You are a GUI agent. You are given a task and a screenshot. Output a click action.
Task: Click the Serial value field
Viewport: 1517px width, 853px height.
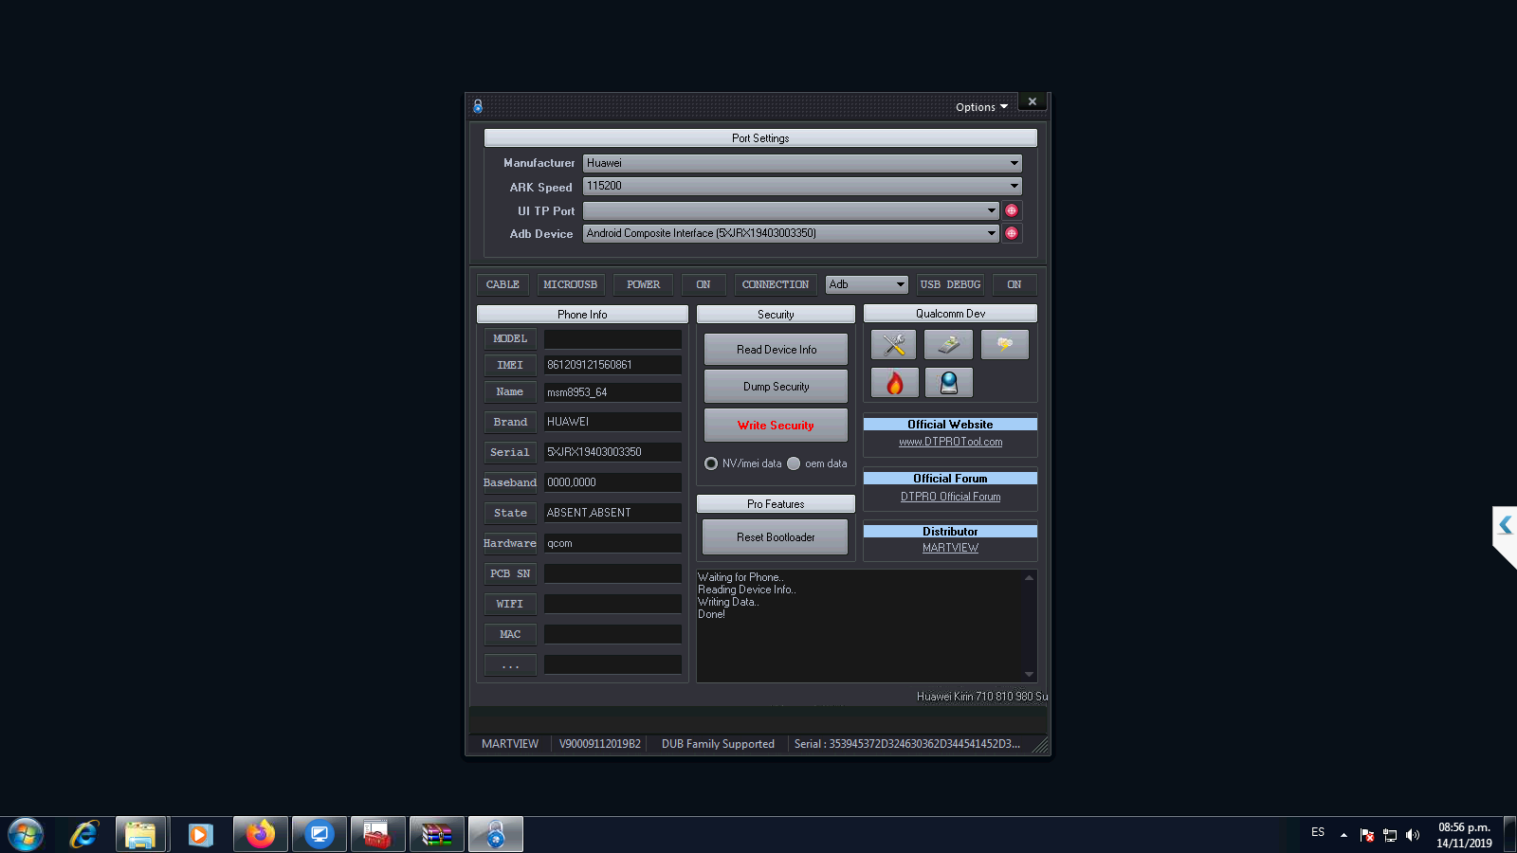[x=612, y=452]
